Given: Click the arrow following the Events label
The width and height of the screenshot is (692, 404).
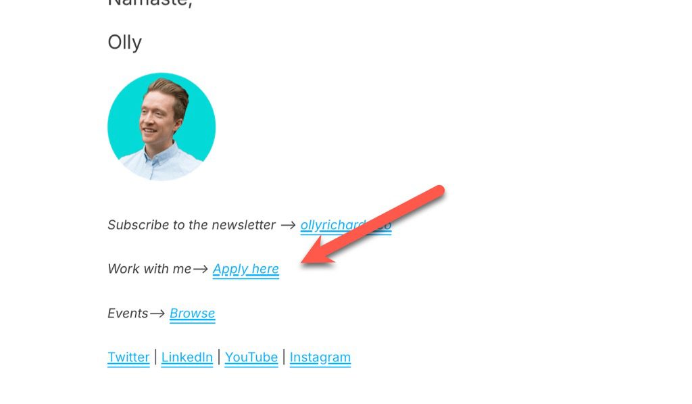Looking at the screenshot, I should point(157,313).
